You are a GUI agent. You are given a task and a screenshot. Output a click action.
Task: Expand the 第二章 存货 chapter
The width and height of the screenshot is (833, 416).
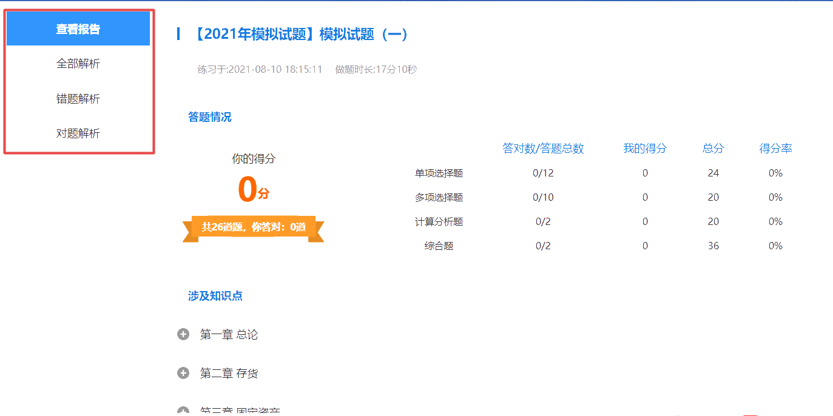point(229,373)
